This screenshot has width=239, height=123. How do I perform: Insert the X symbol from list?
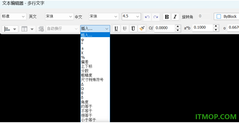[95, 53]
